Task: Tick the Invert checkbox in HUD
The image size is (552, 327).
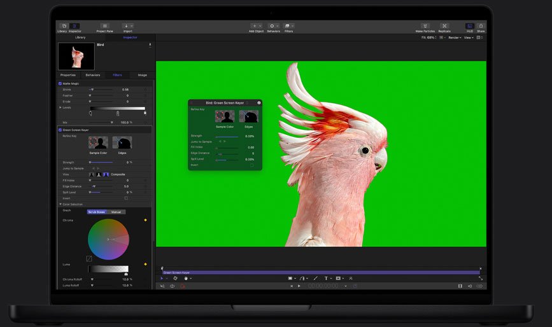Action: (251, 165)
